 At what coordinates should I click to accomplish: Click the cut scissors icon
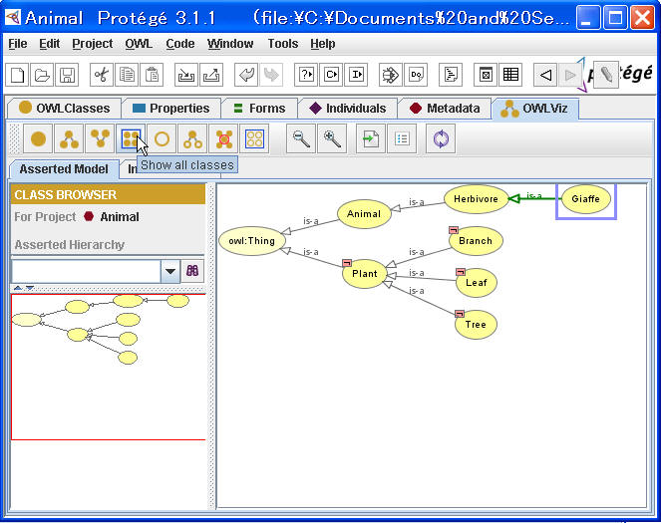pyautogui.click(x=101, y=75)
